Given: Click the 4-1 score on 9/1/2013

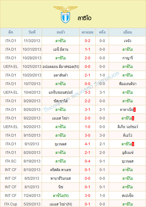Looking at the screenshot, I should coord(88,144).
